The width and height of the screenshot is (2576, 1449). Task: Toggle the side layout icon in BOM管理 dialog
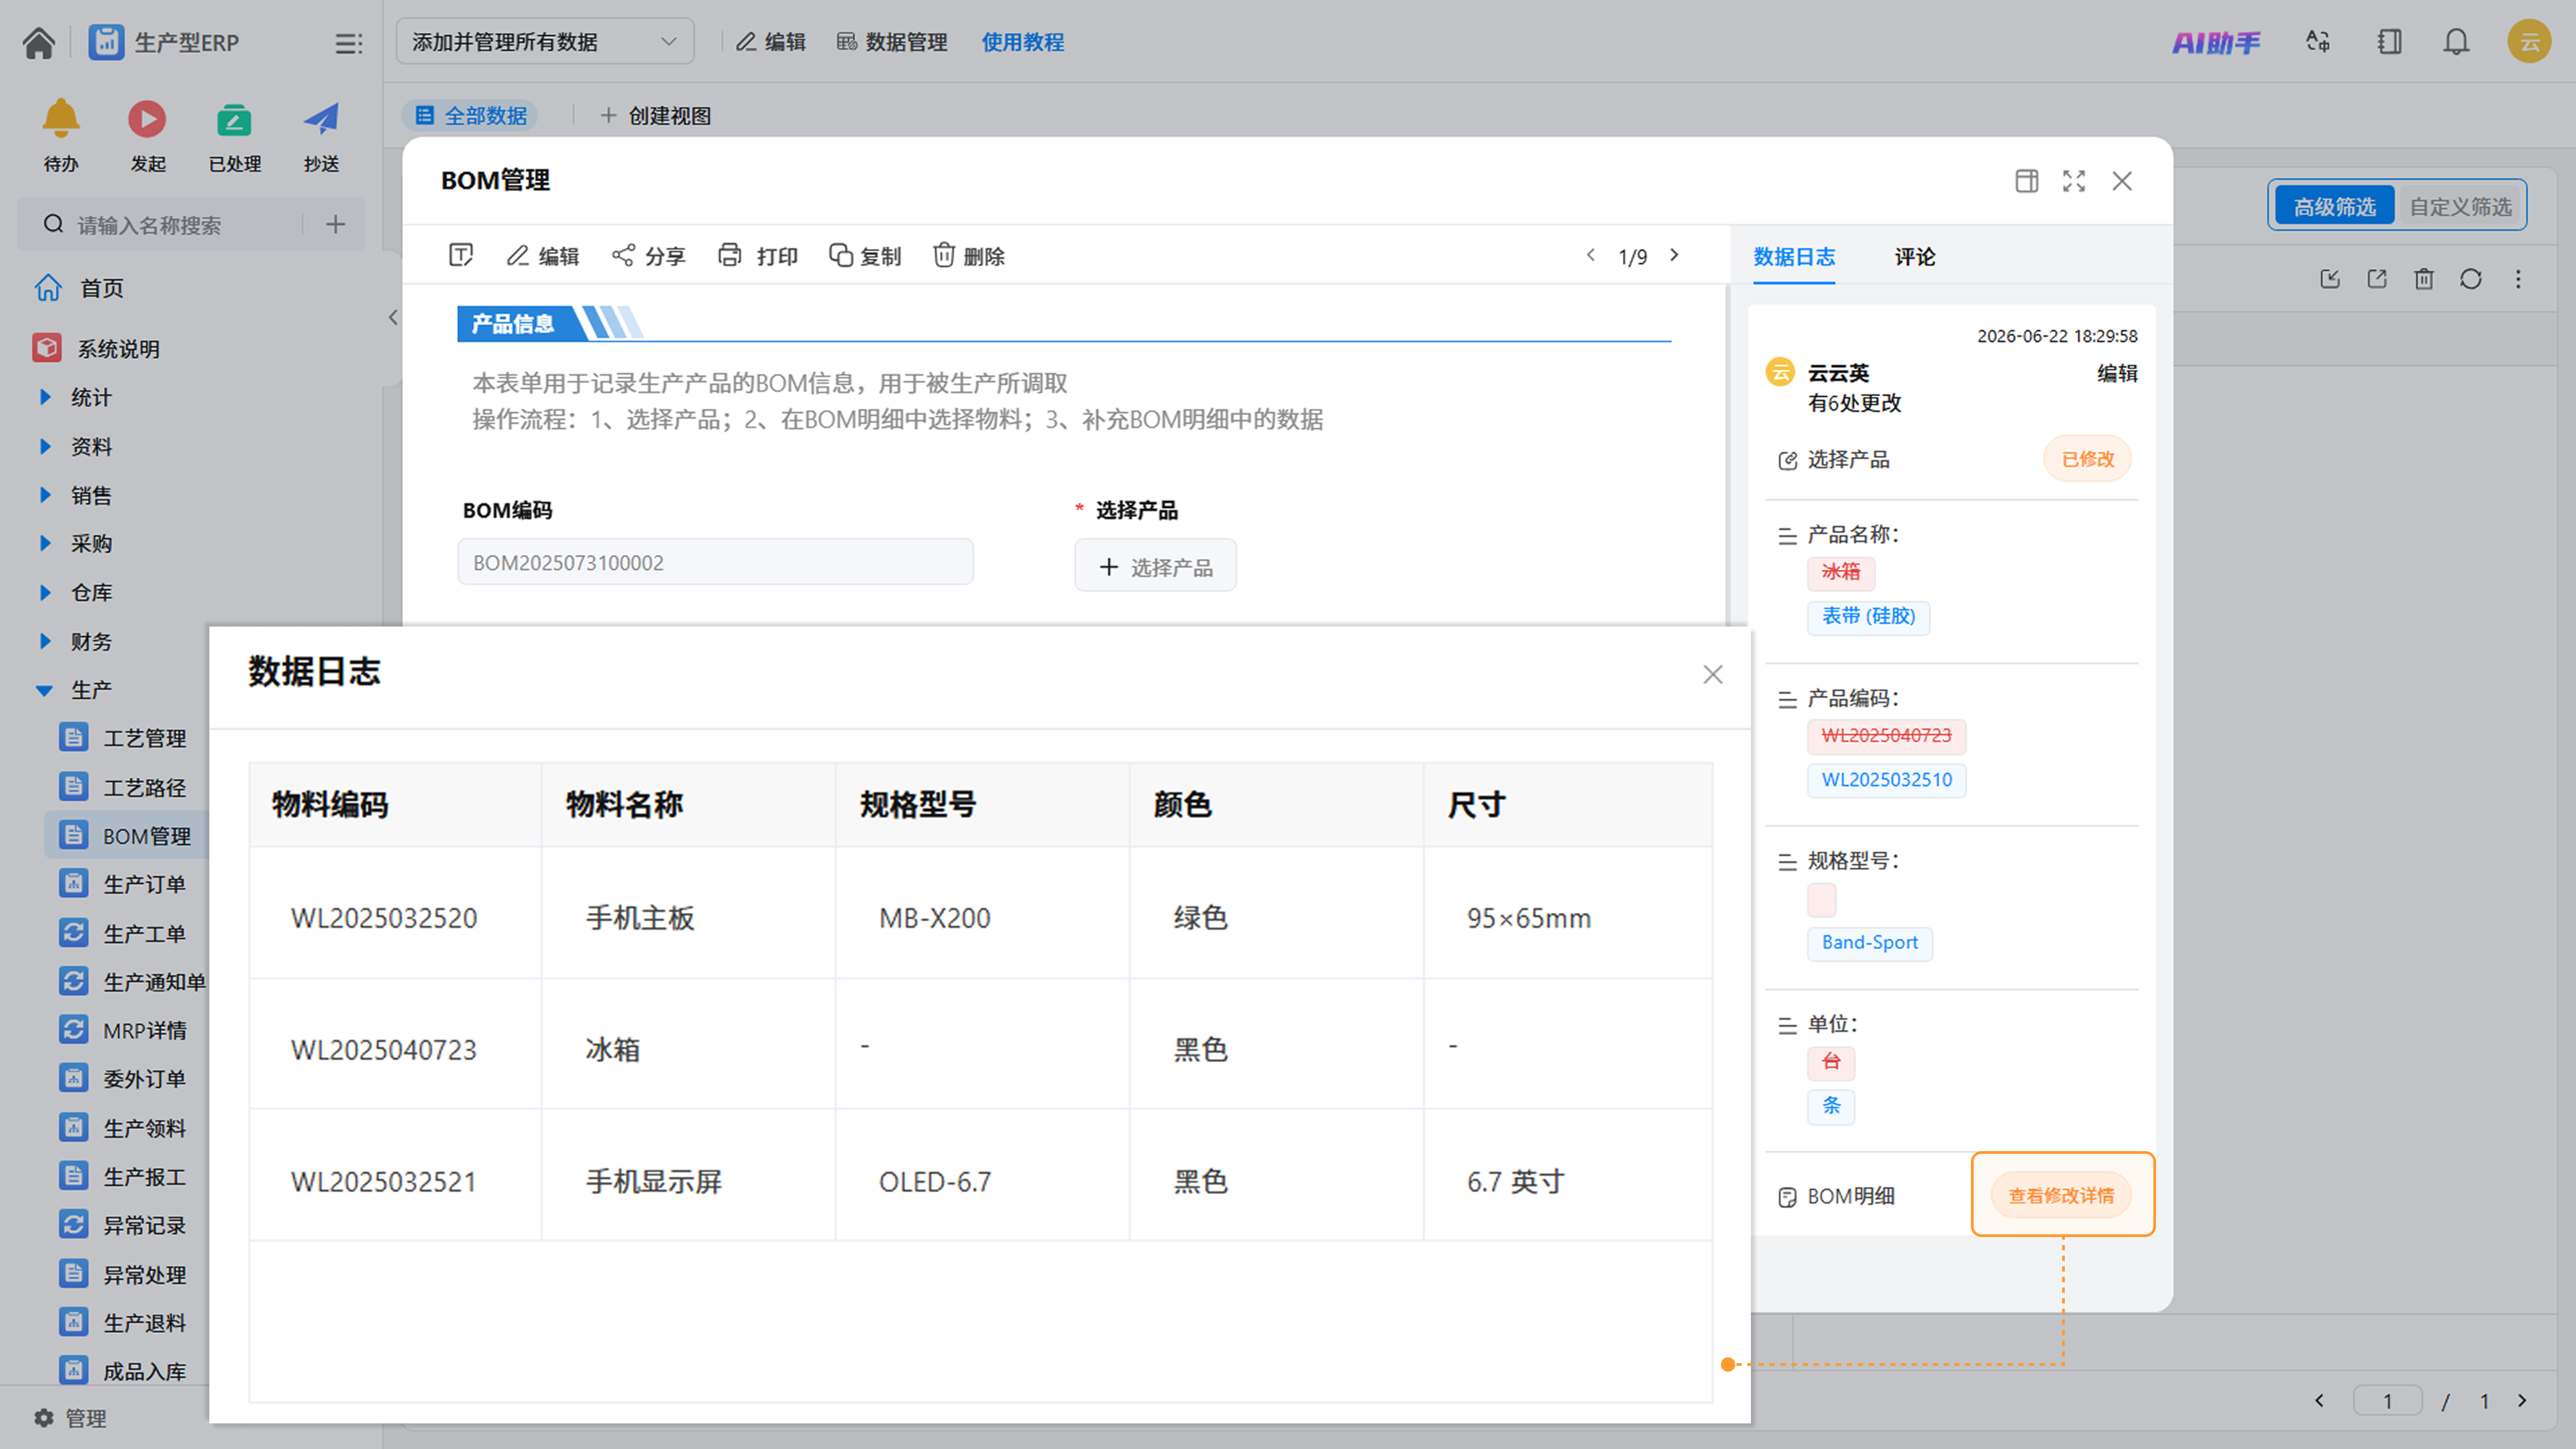[x=2026, y=181]
